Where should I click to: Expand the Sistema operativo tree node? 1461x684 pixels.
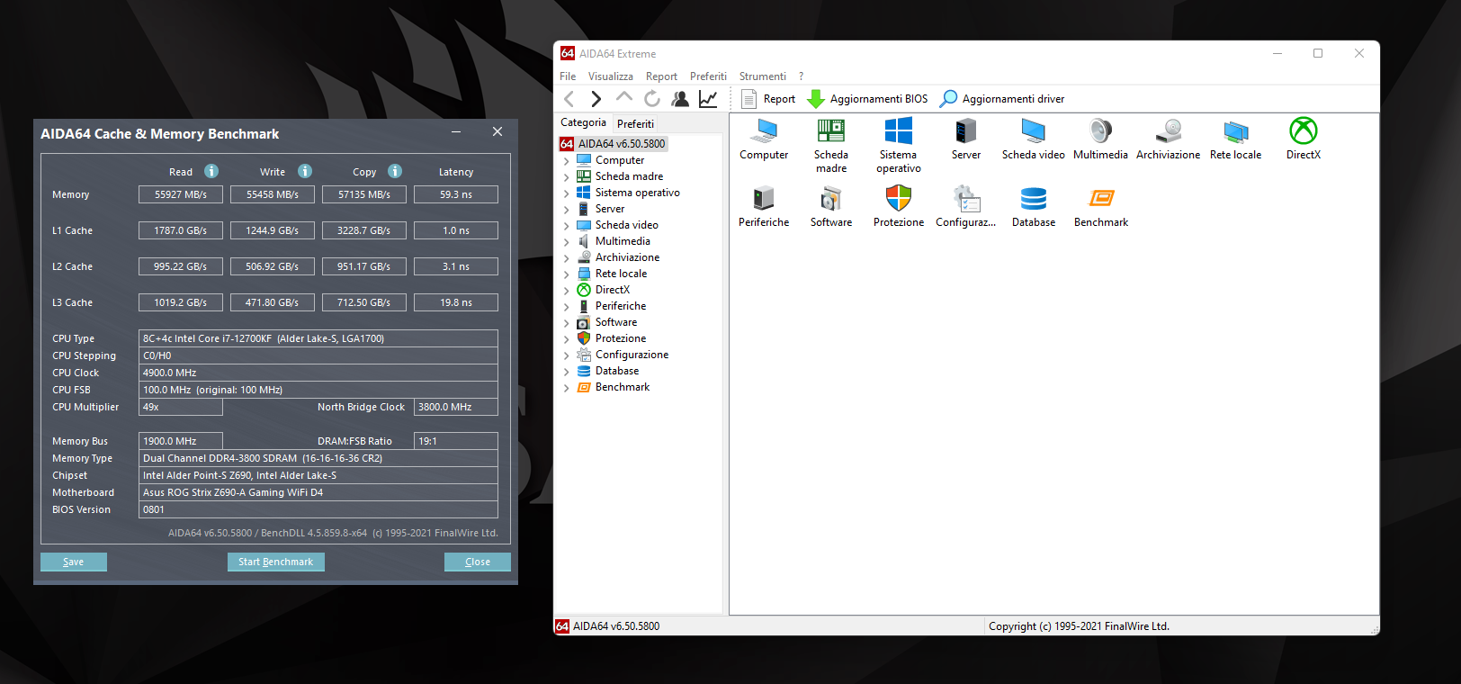(567, 193)
